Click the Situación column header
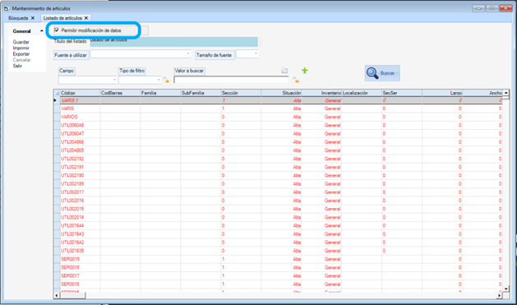 (281, 93)
